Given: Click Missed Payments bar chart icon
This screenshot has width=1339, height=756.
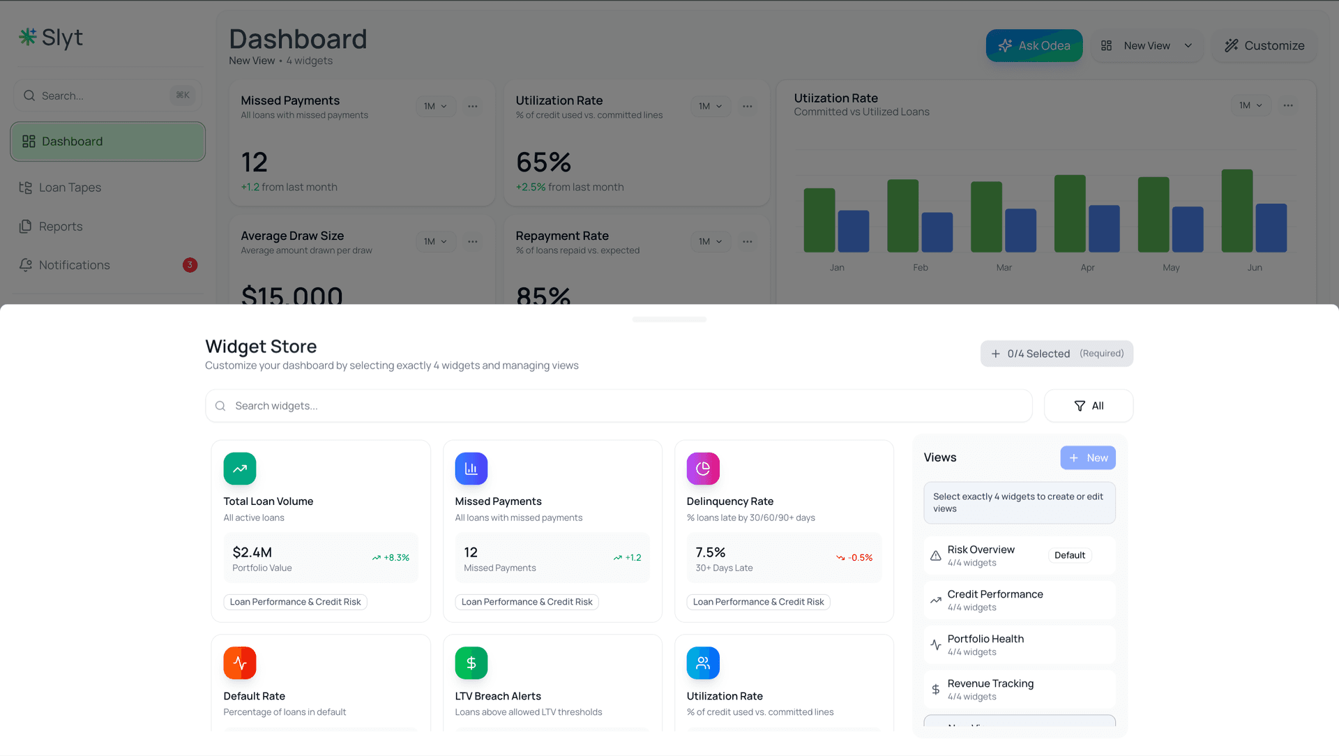Looking at the screenshot, I should click(471, 469).
